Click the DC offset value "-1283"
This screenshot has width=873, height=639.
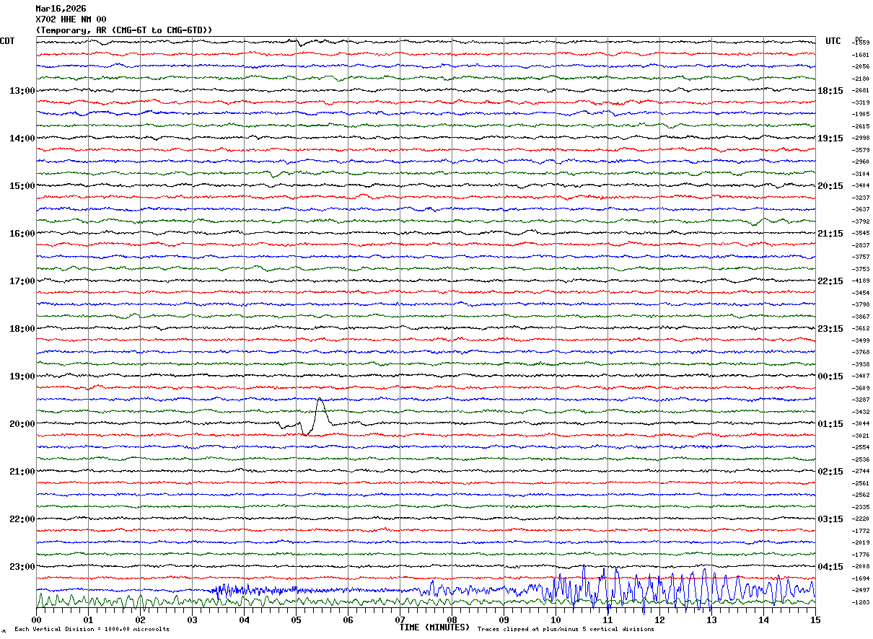pyautogui.click(x=861, y=602)
